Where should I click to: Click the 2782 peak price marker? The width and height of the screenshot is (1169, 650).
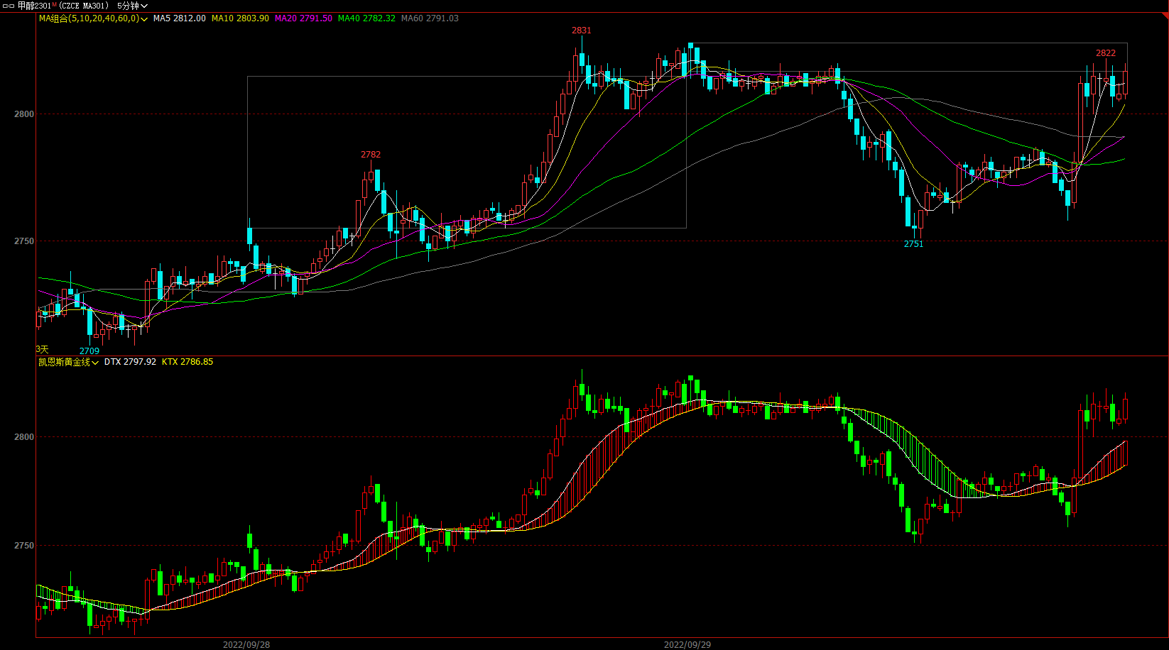pyautogui.click(x=371, y=155)
